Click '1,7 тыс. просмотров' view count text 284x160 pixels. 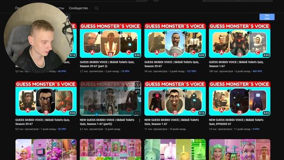tap(91, 71)
